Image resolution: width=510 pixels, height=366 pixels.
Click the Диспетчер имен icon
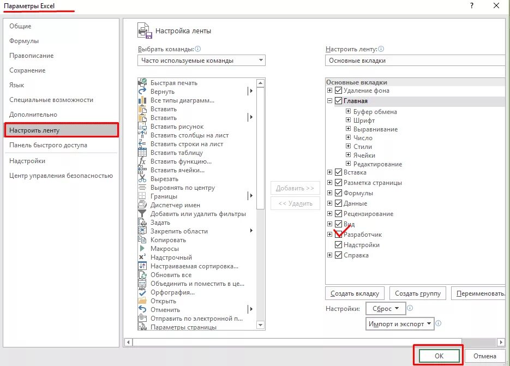click(x=142, y=205)
